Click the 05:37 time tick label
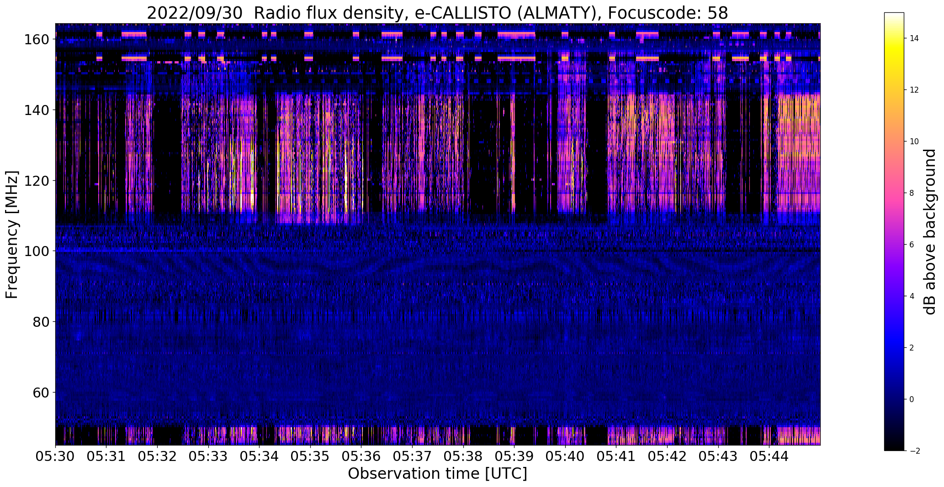 pos(412,456)
